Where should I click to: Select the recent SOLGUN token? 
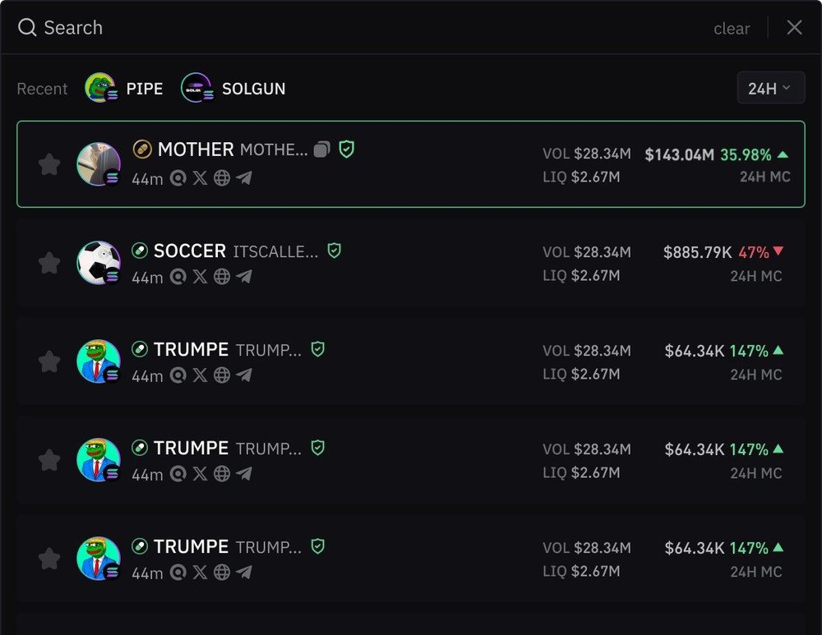[233, 88]
